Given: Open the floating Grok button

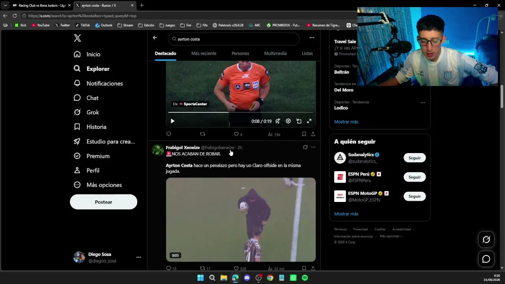Looking at the screenshot, I should [x=486, y=239].
